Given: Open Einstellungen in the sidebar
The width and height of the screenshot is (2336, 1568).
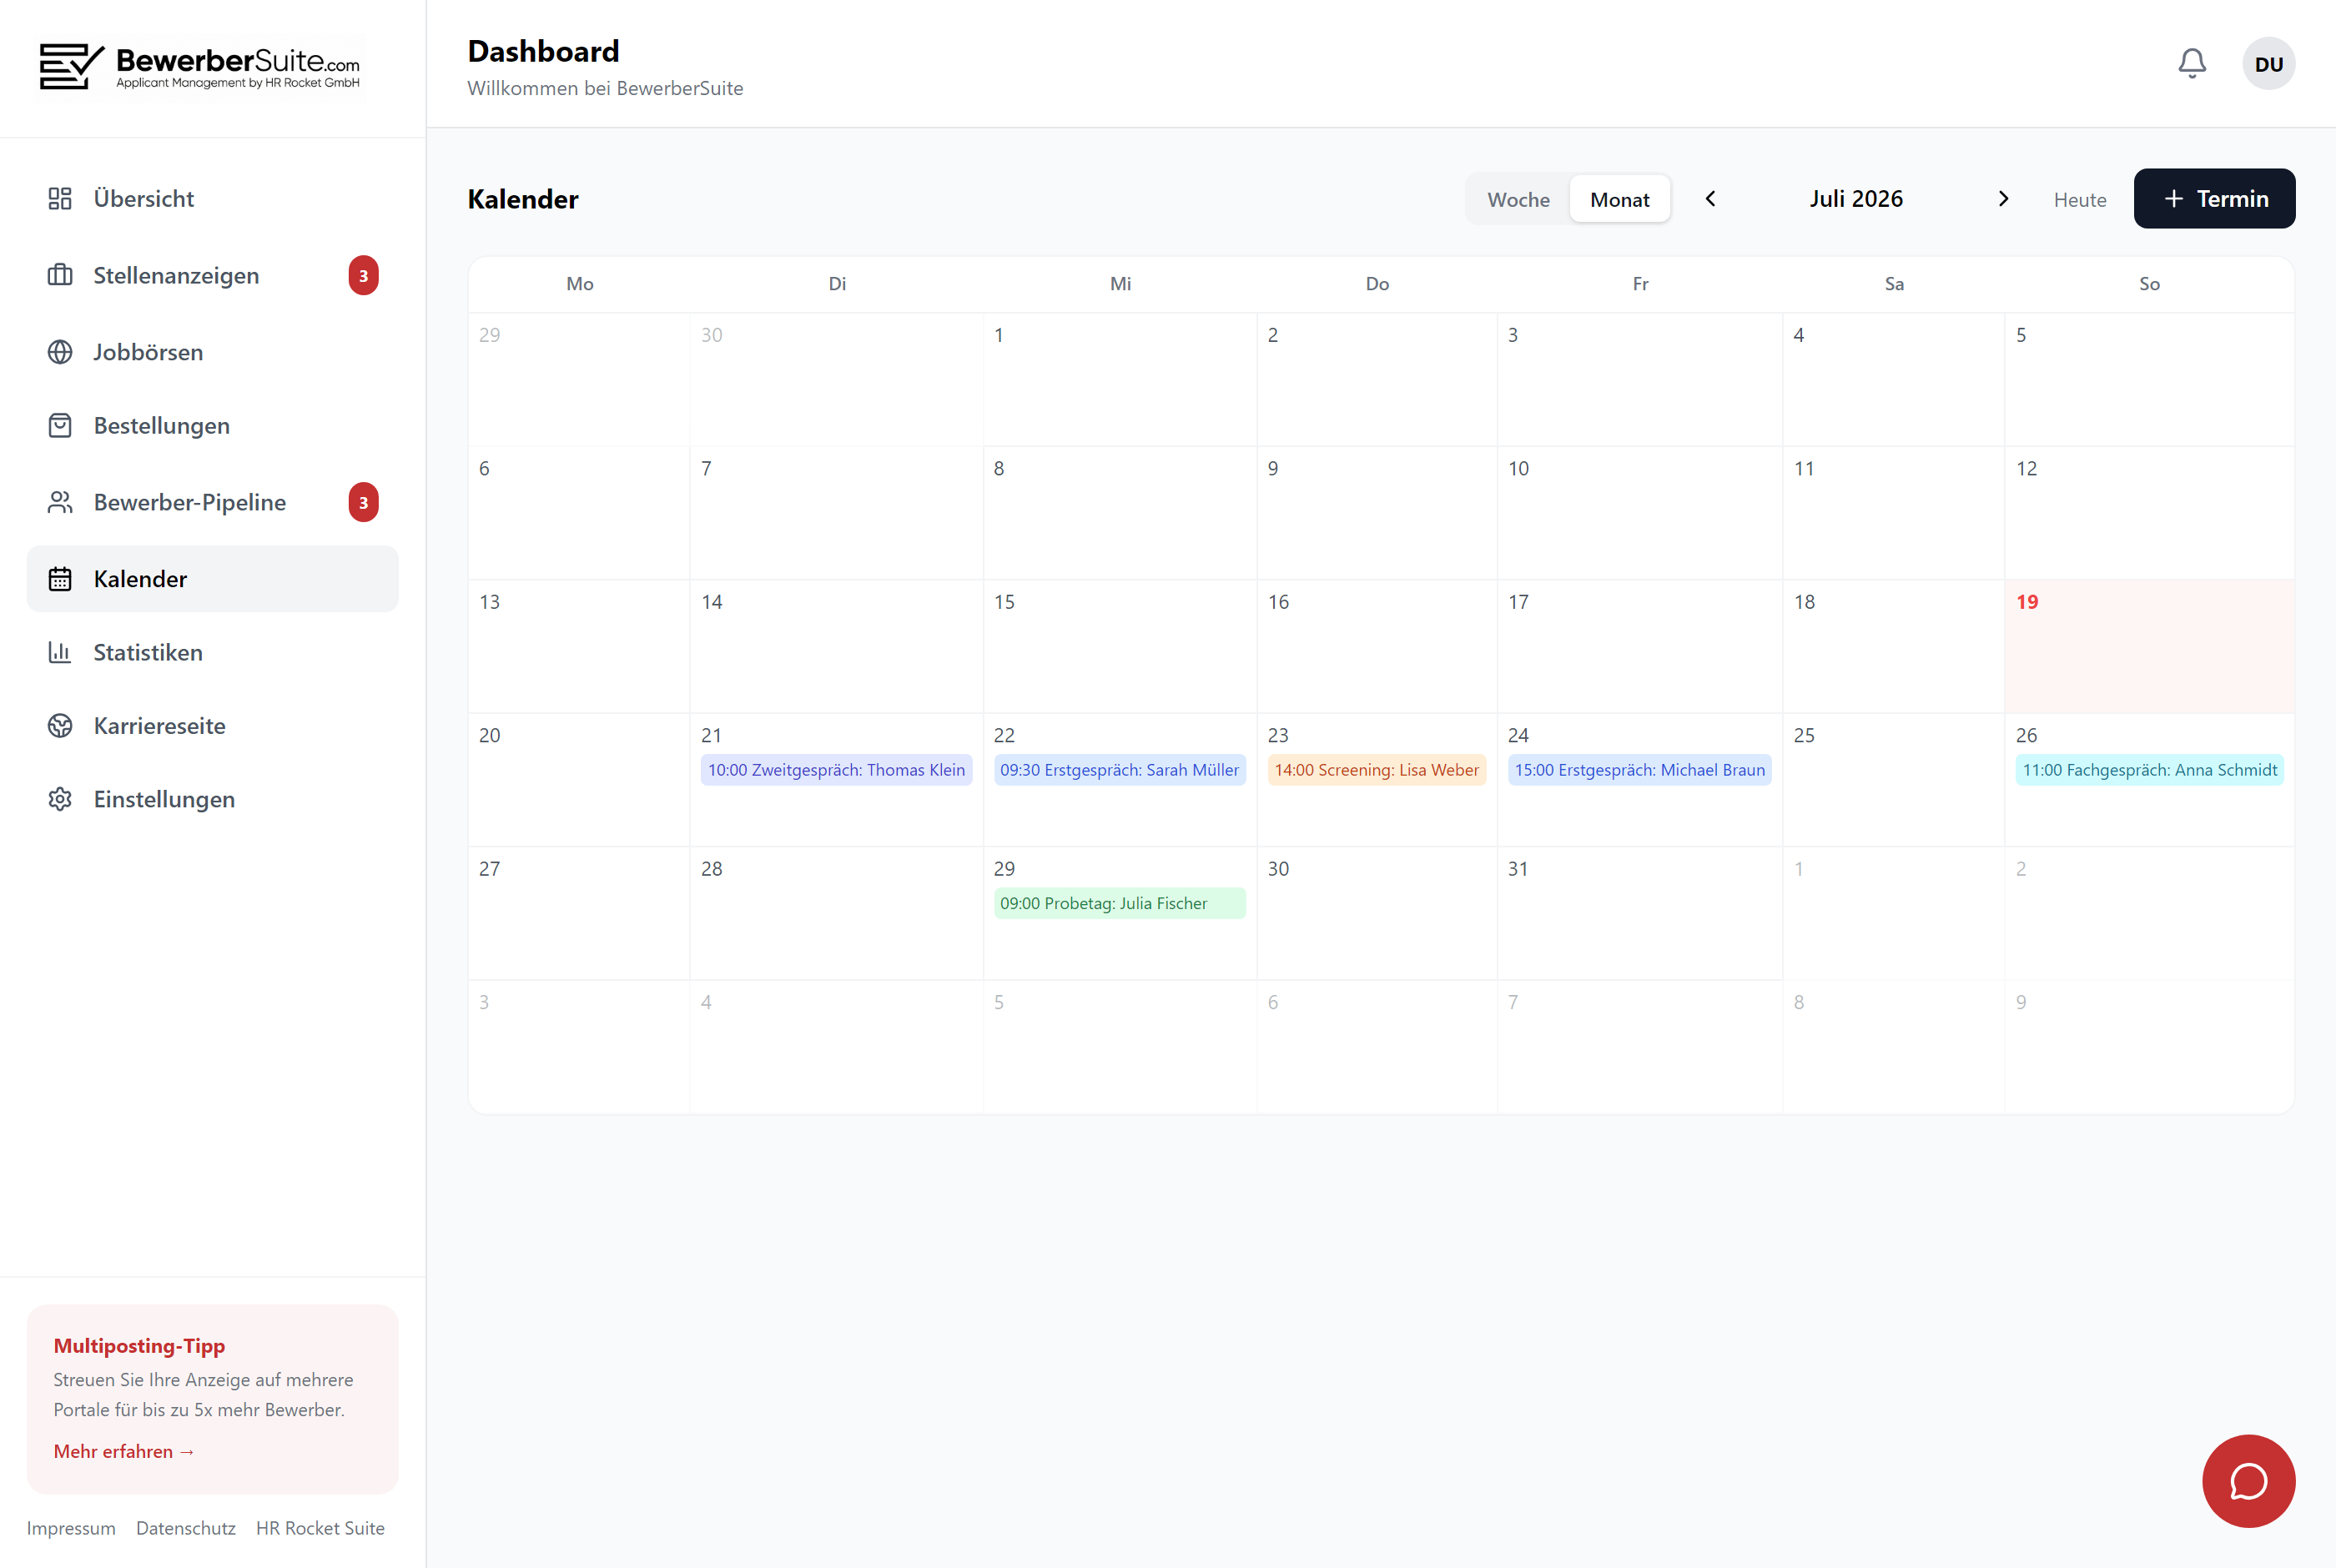Looking at the screenshot, I should pos(212,799).
